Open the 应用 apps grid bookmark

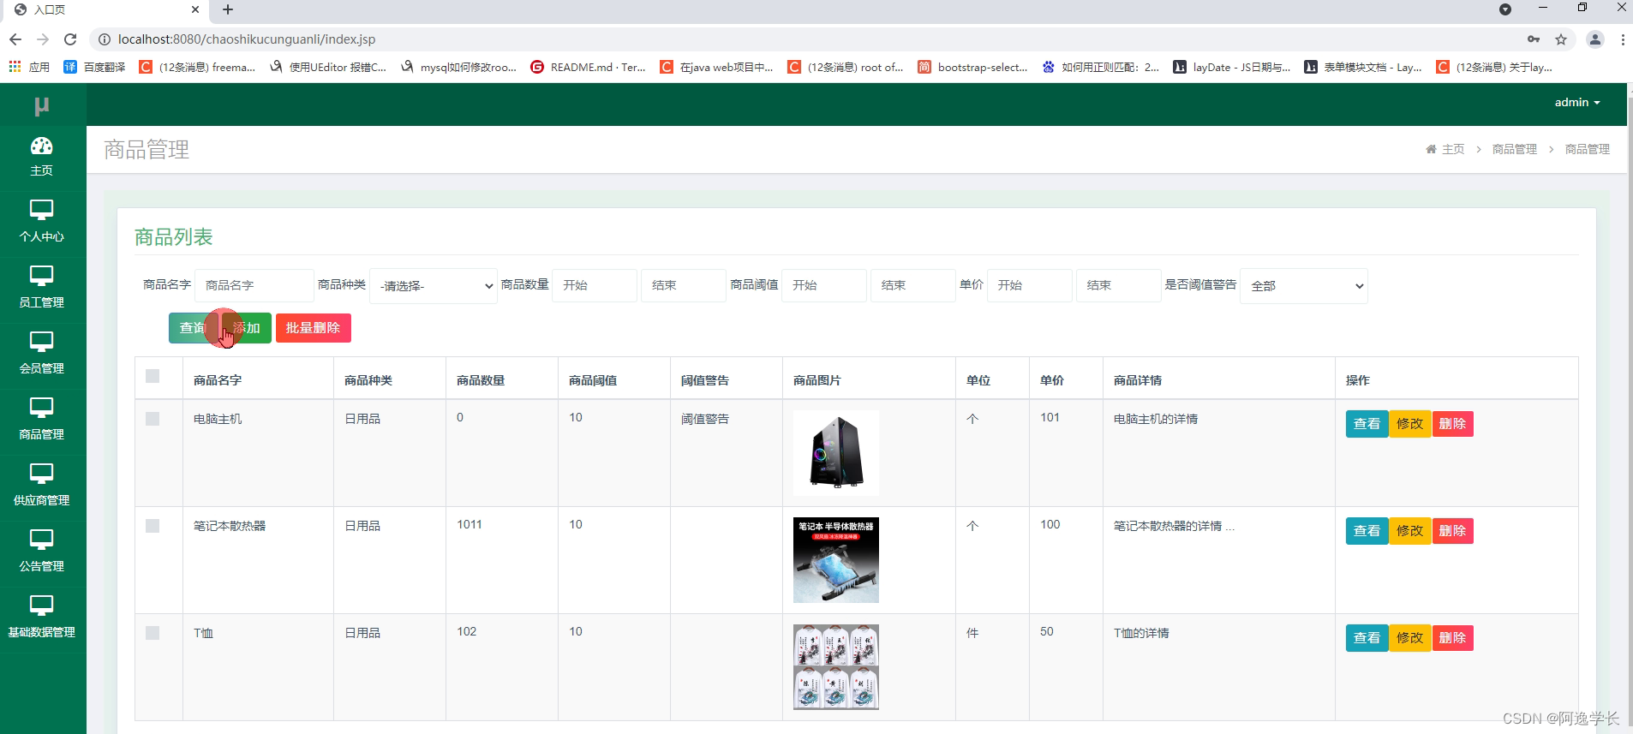(x=29, y=67)
